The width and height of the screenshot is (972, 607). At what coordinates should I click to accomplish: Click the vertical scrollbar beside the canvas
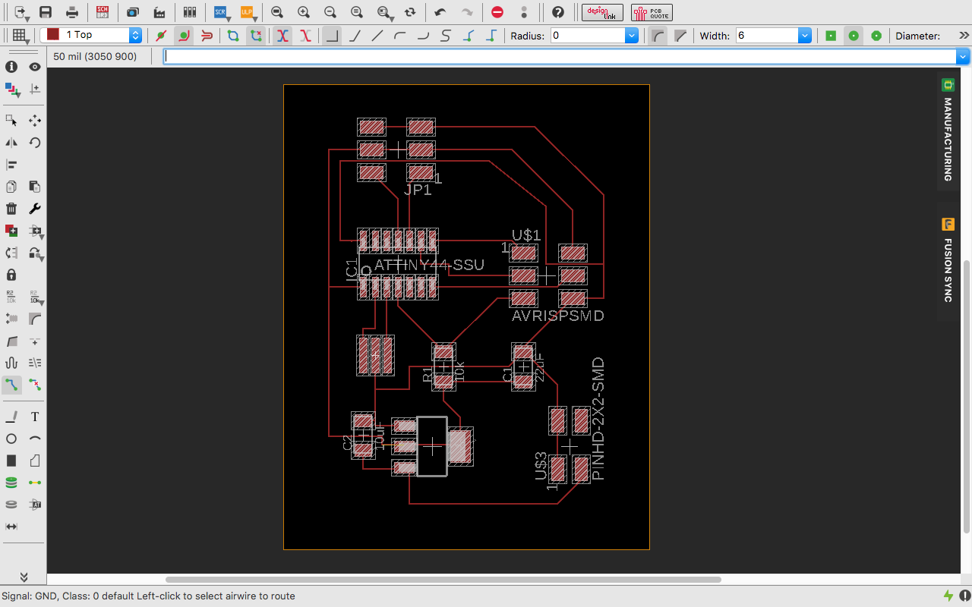(x=967, y=397)
